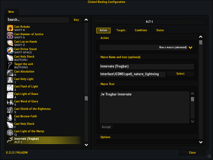Viewport: 213px width, 160px height.
Task: Click the question mark Target the unit icon
Action: coord(10,65)
